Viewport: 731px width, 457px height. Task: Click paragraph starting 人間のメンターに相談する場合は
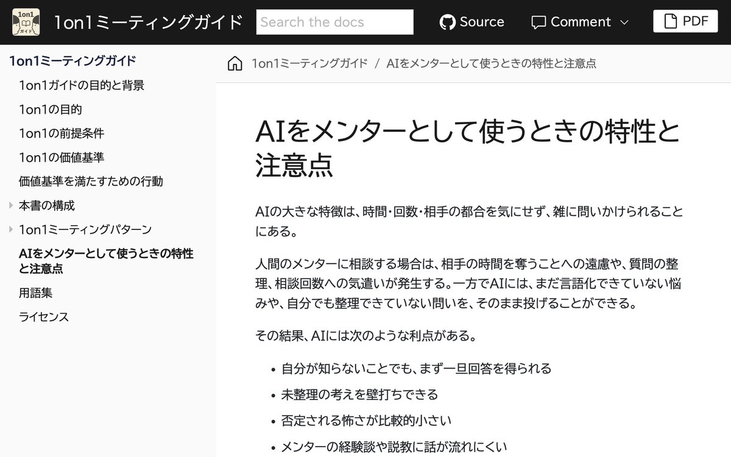click(468, 284)
